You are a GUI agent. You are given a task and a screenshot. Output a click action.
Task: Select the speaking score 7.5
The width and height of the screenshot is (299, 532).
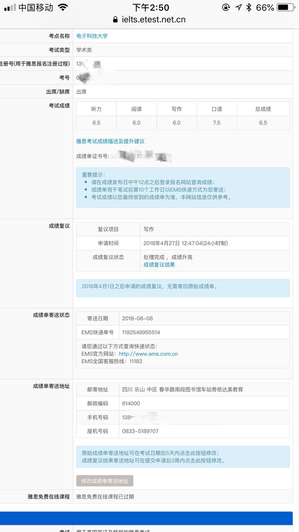[217, 123]
